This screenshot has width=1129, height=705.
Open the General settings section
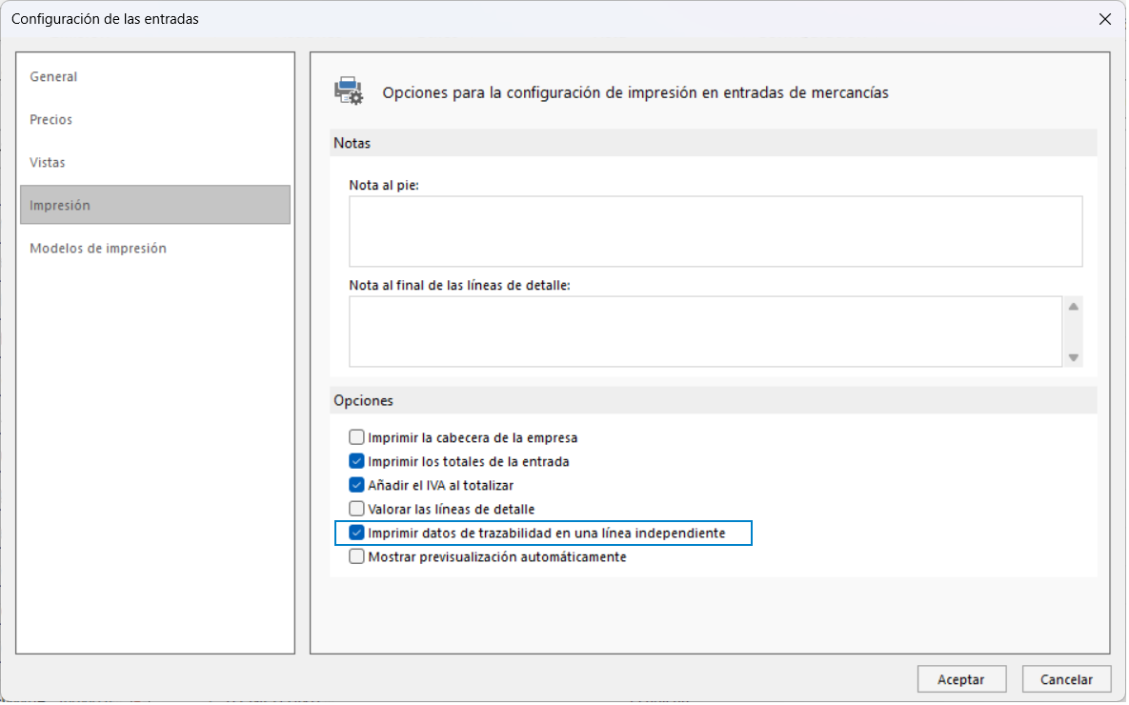click(154, 76)
